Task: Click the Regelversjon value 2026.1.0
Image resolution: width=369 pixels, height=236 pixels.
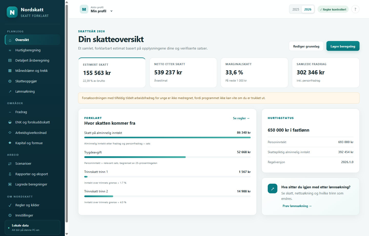Action: click(x=347, y=162)
